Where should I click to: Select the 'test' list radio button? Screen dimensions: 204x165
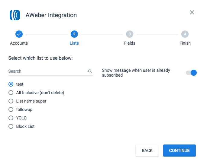click(11, 84)
